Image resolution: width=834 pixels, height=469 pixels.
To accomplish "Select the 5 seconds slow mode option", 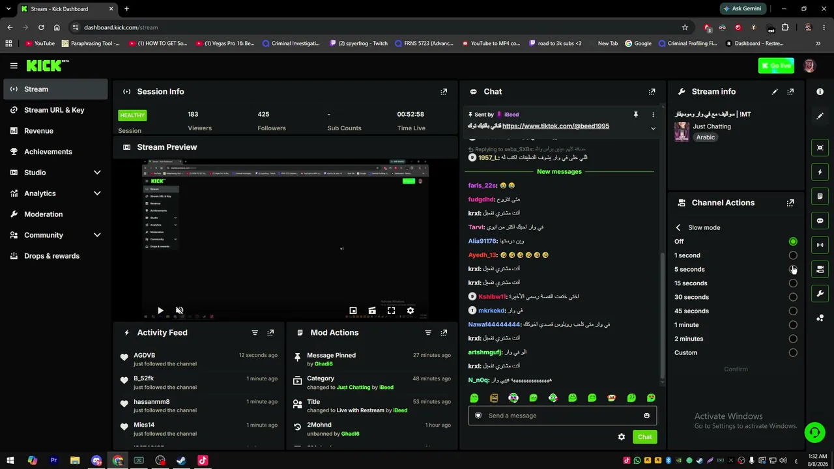I will tap(793, 269).
